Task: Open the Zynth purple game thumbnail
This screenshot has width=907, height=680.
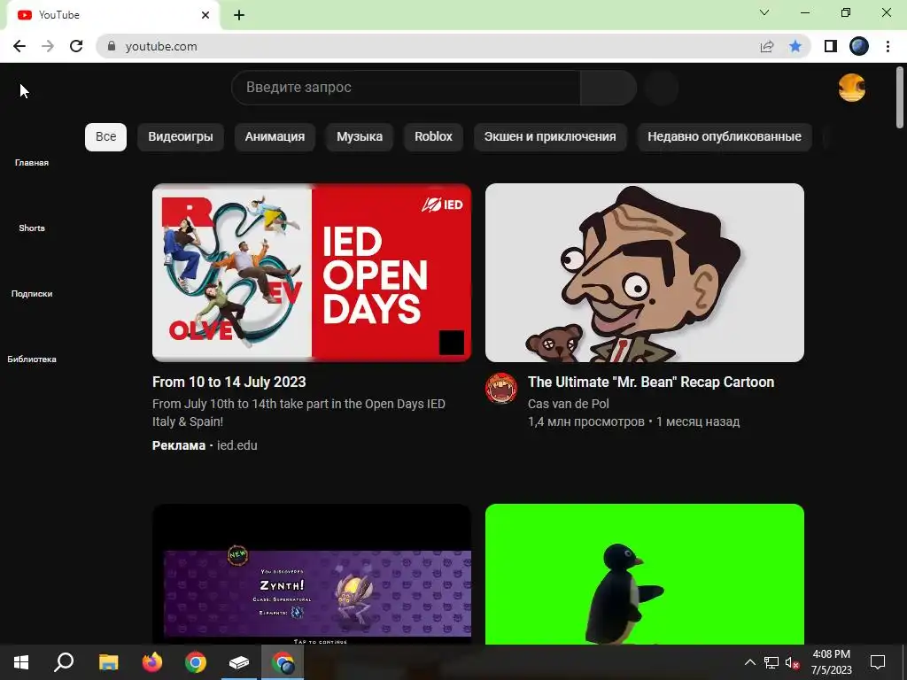Action: [x=312, y=574]
